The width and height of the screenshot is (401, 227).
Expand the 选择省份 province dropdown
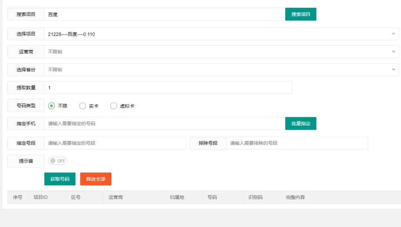221,70
